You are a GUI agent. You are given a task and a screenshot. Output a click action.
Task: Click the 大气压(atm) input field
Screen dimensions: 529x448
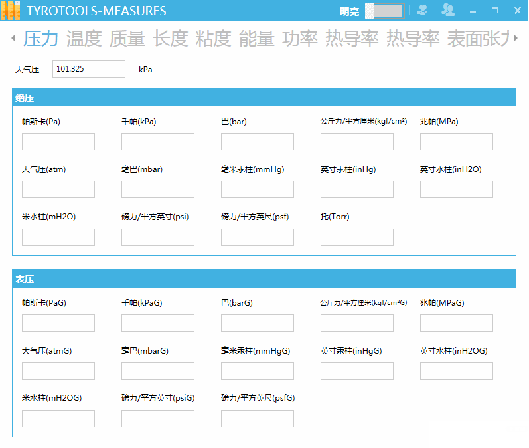click(58, 189)
